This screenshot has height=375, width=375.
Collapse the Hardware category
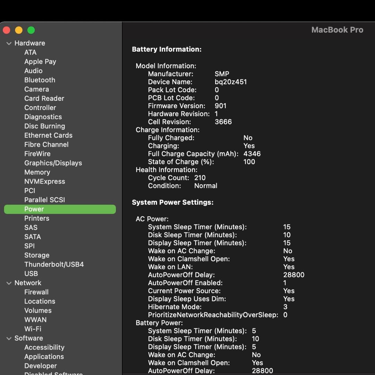point(9,43)
